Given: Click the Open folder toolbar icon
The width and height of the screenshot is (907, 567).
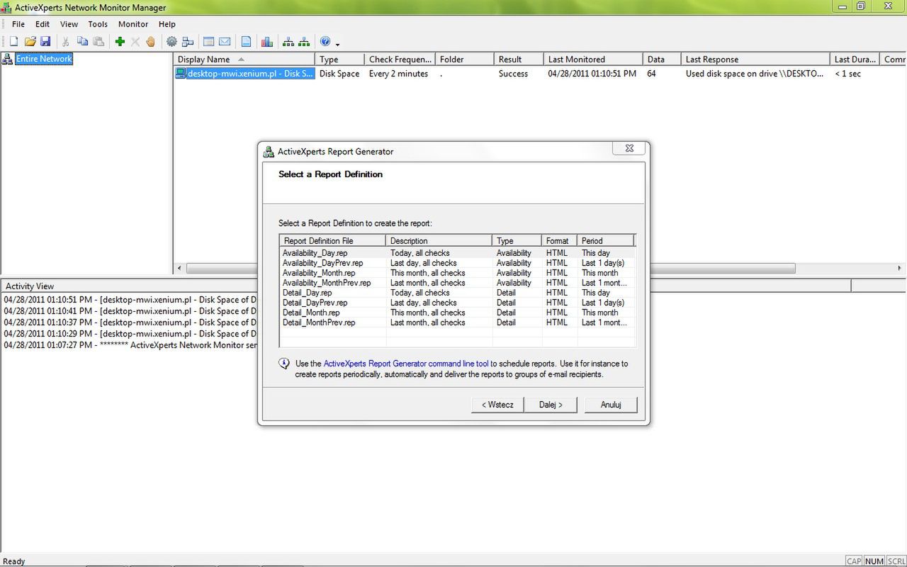Looking at the screenshot, I should click(x=30, y=42).
